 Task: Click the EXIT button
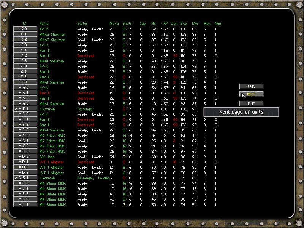click(251, 103)
